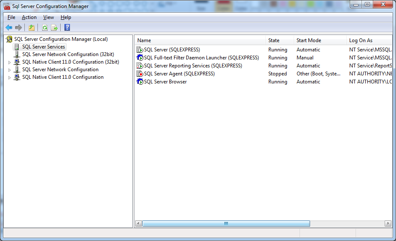Select SQL Server Reporting Services (SQLEXPRESS) name
The height and width of the screenshot is (241, 396).
(193, 66)
